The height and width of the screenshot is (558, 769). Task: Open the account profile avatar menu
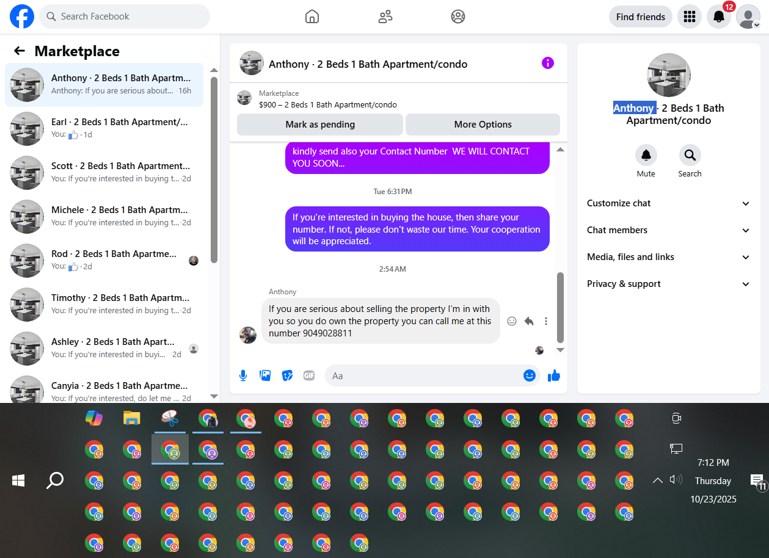(x=748, y=16)
